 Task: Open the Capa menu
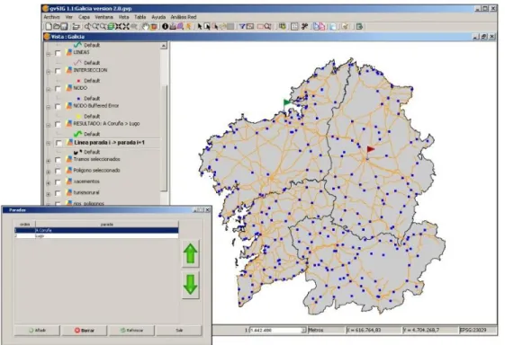click(84, 17)
